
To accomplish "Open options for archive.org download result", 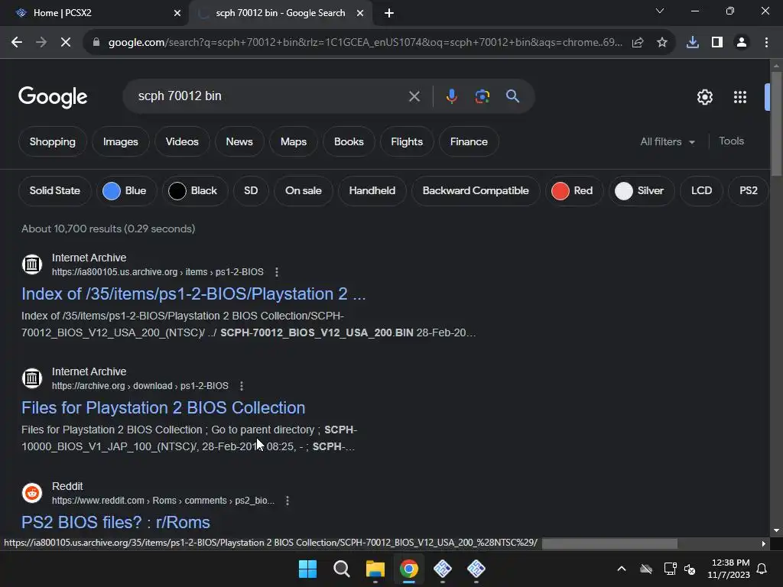I will (x=242, y=386).
